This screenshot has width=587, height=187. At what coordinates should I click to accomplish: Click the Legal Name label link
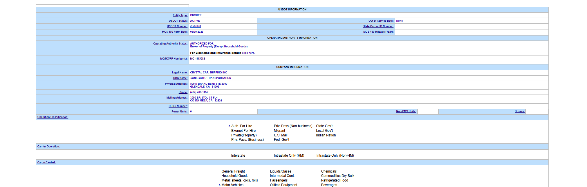click(x=180, y=73)
